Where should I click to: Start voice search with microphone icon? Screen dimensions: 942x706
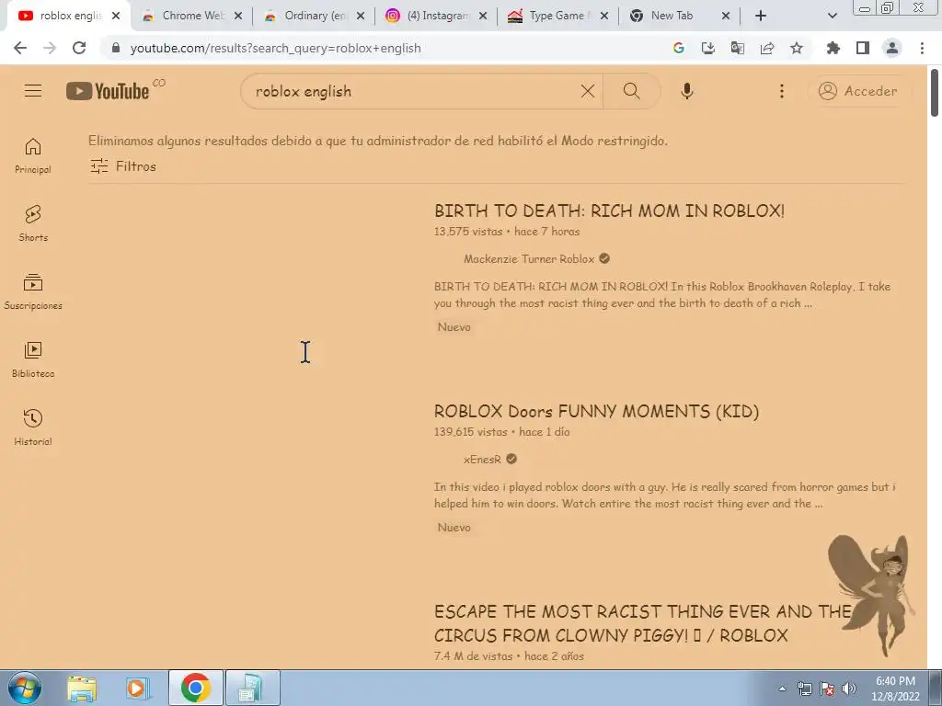coord(686,91)
